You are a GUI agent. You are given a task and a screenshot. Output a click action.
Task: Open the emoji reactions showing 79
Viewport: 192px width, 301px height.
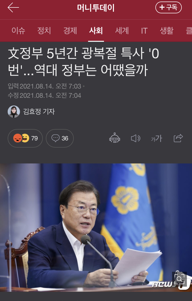coord(25,138)
